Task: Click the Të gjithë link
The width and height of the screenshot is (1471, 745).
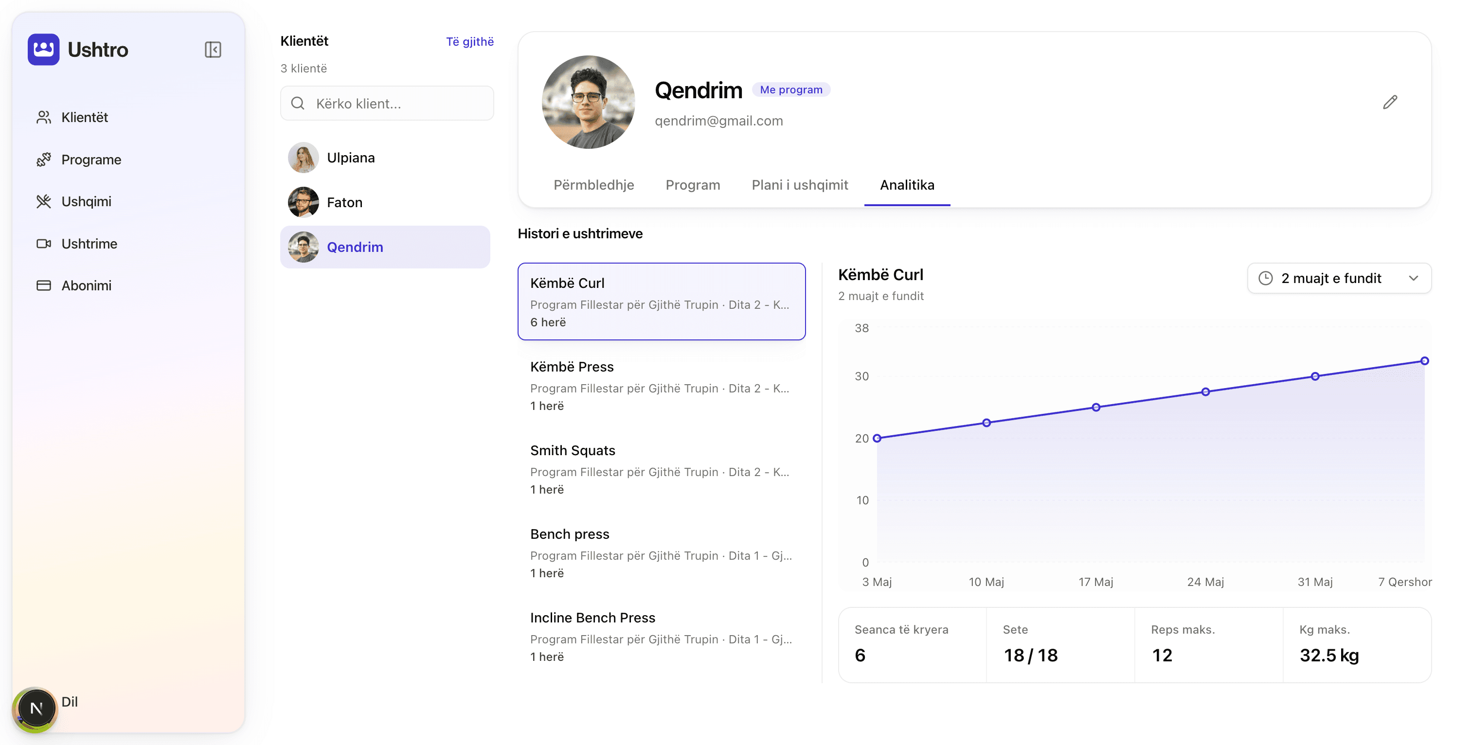Action: click(x=469, y=42)
